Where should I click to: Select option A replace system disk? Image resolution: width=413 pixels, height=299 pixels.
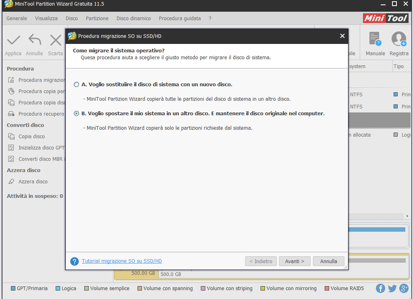77,85
